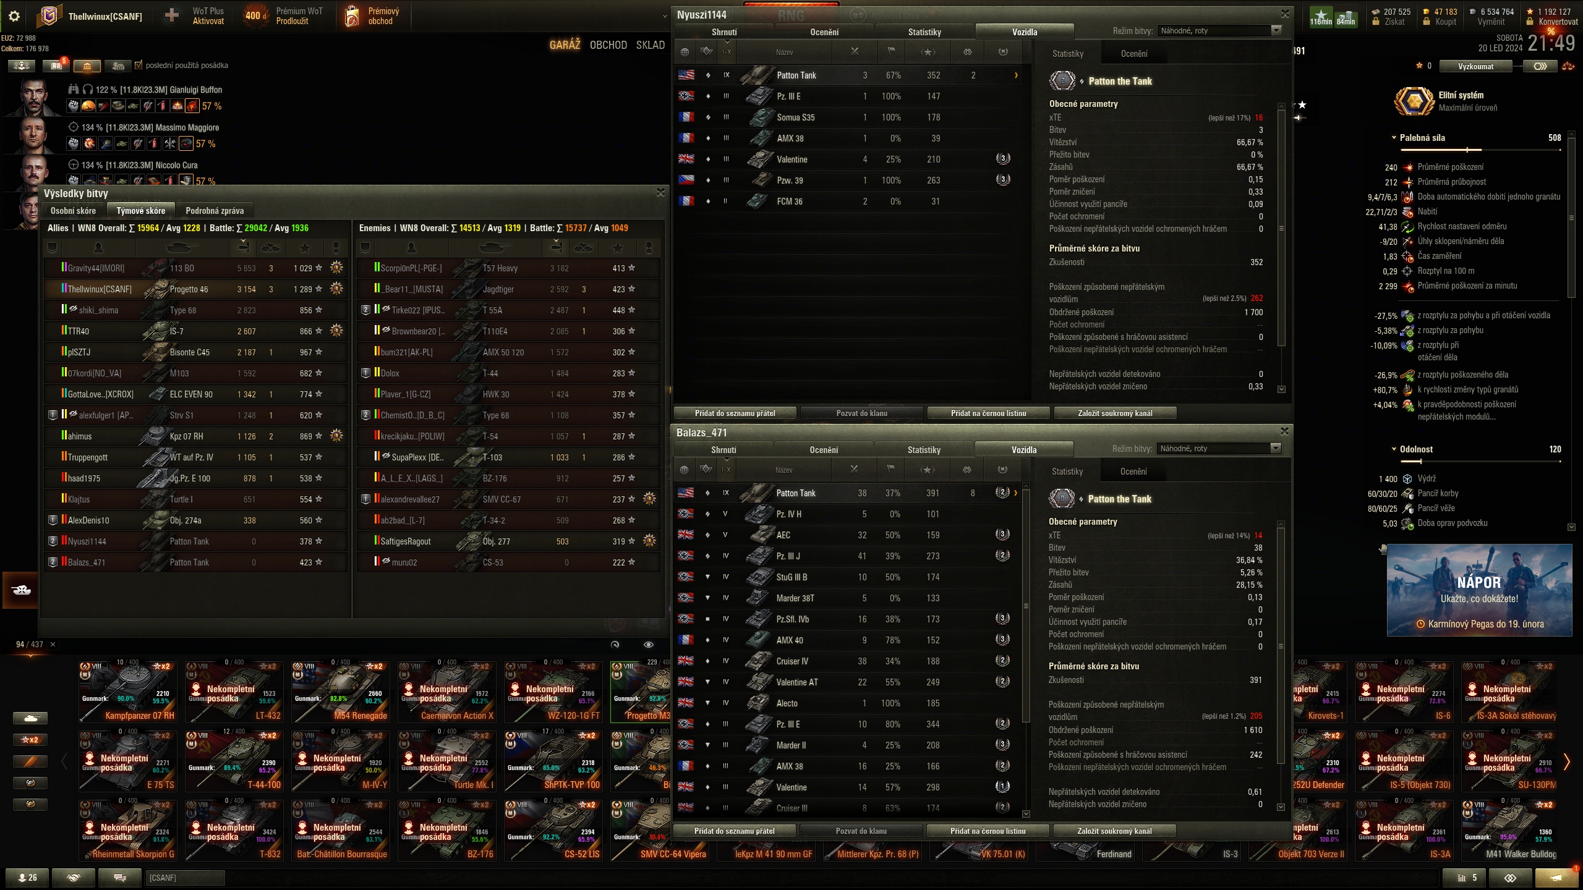This screenshot has width=1583, height=890.
Task: Click 'Přidat do seznamu přátel' for Nyuszi1144
Action: point(735,413)
